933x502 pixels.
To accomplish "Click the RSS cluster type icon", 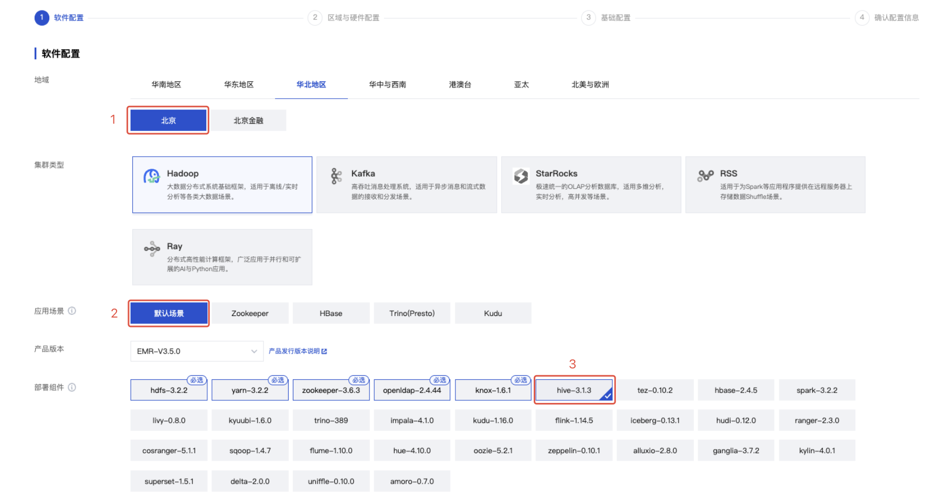I will point(705,176).
